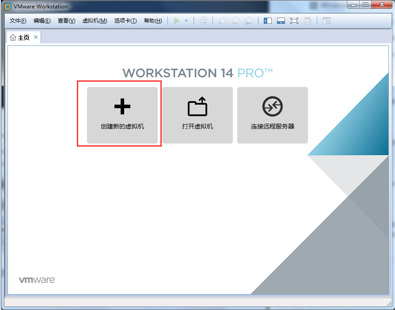Viewport: 395px width, 310px height.
Task: Open the snapshot manager toolbar icon
Action: (249, 21)
